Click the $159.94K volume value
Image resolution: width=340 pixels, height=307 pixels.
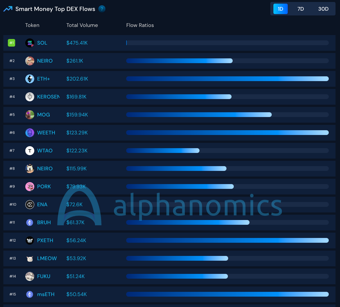click(x=77, y=115)
